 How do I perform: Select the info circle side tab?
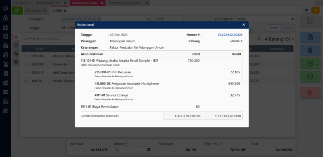[x=16, y=45]
